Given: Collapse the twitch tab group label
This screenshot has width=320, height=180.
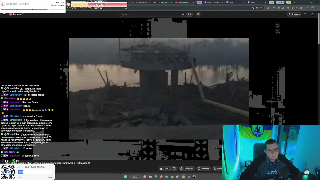Looking at the screenshot, I should pyautogui.click(x=199, y=2).
